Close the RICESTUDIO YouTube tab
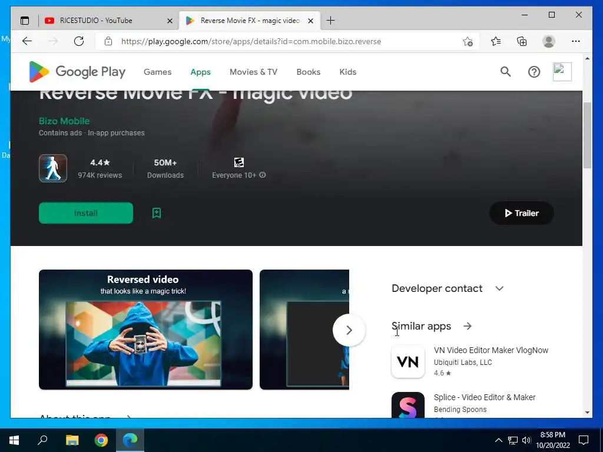The image size is (603, 452). [x=170, y=21]
